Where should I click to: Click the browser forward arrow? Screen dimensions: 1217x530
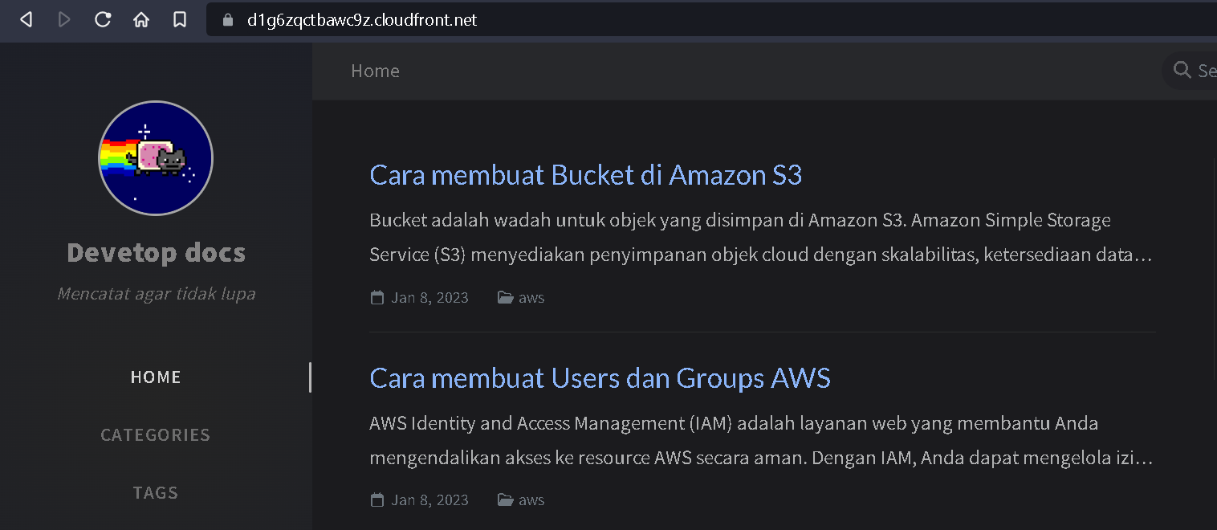click(x=64, y=19)
